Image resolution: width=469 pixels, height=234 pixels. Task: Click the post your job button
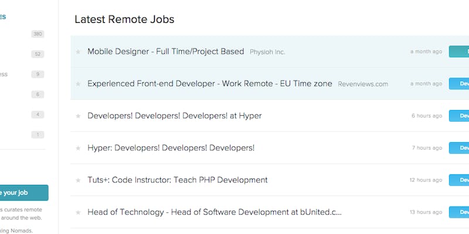tap(23, 192)
